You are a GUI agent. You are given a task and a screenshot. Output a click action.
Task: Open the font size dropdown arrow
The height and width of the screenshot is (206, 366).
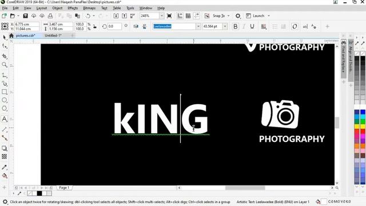[225, 26]
